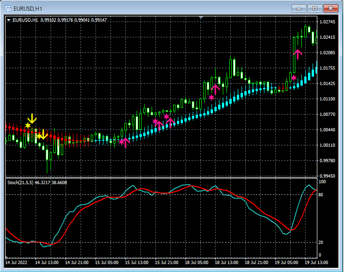Select the pink star near the 1.01100 level
344x272 pixels.
(x=212, y=97)
